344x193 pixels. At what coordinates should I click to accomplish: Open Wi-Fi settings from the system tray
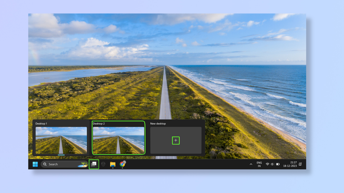(x=267, y=164)
